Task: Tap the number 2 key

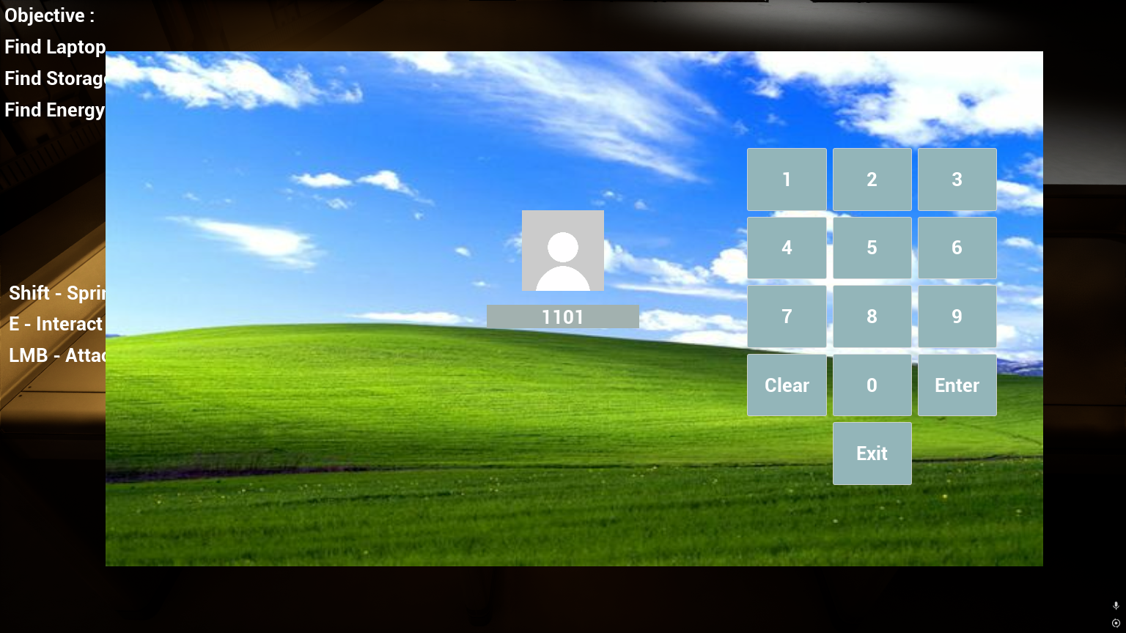Action: (872, 179)
